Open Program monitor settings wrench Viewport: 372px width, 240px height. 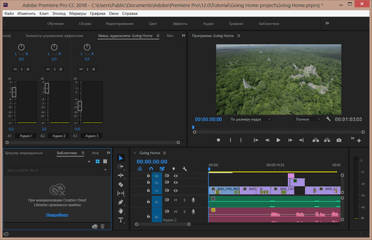click(329, 119)
